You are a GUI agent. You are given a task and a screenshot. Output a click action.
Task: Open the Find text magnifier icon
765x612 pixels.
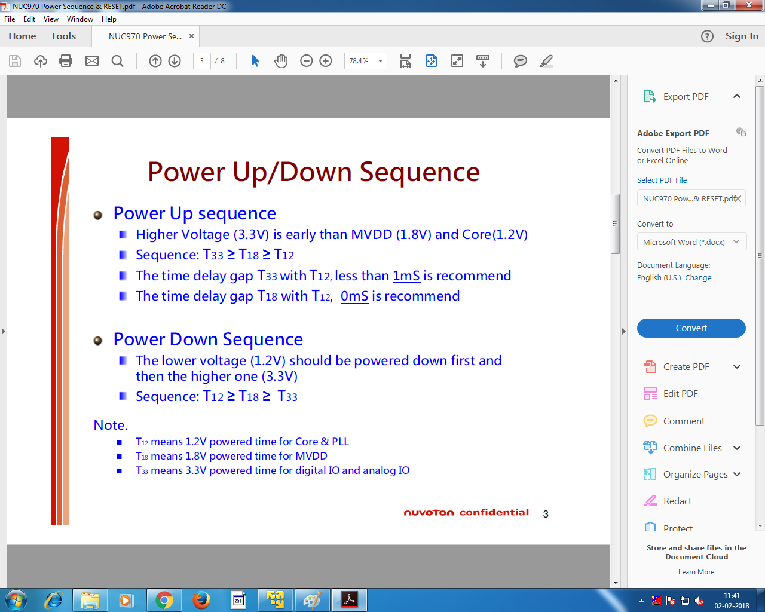118,61
